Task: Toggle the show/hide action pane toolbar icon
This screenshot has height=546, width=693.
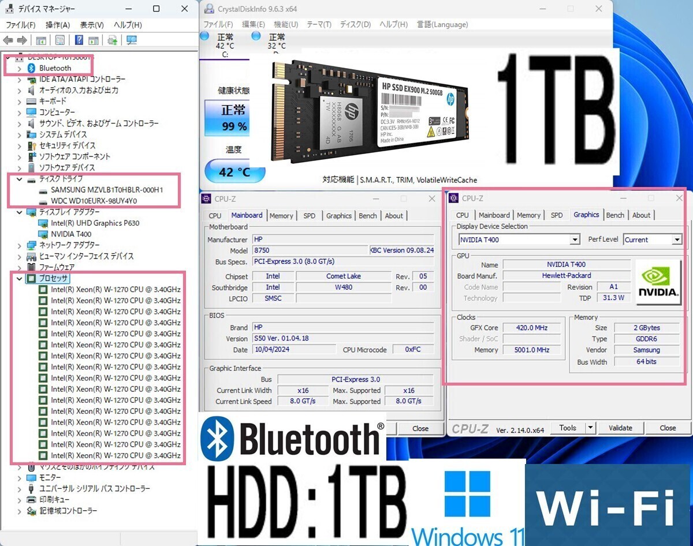Action: click(x=93, y=40)
